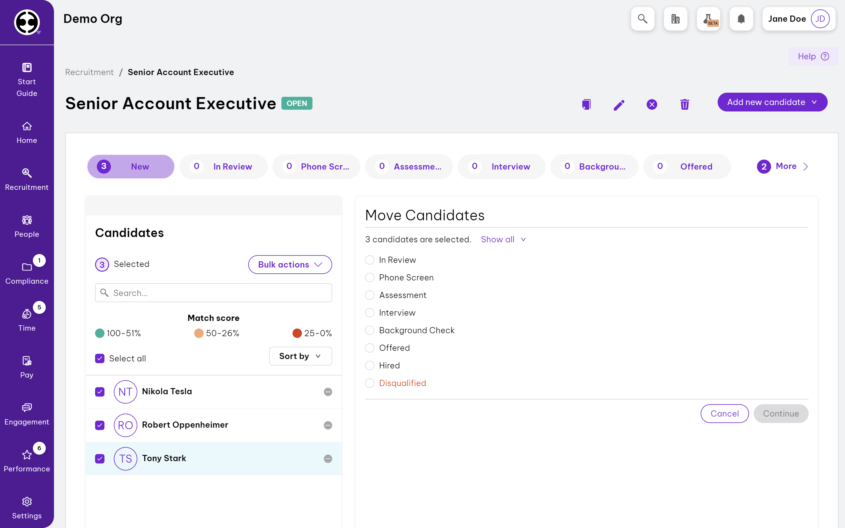This screenshot has width=845, height=528.
Task: Click the candidate Search field
Action: click(213, 293)
